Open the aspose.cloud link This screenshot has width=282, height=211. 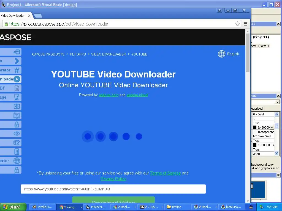pyautogui.click(x=137, y=95)
